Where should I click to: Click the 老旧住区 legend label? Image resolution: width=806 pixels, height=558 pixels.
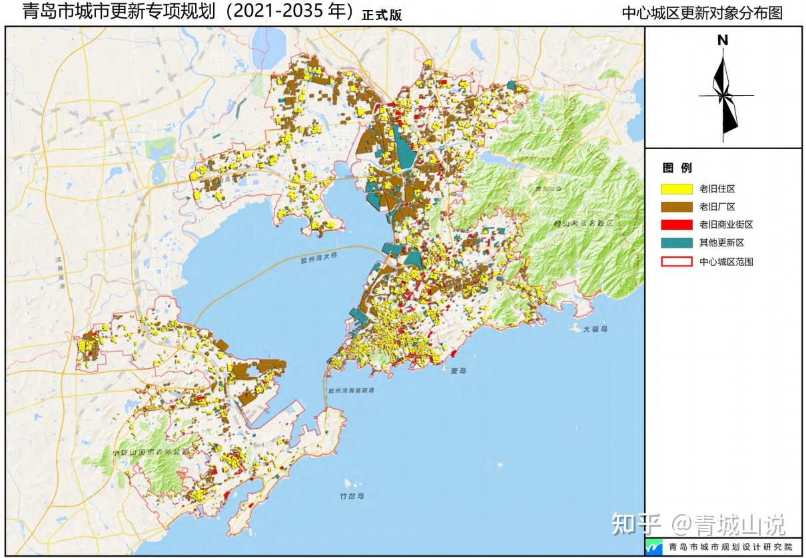click(717, 189)
